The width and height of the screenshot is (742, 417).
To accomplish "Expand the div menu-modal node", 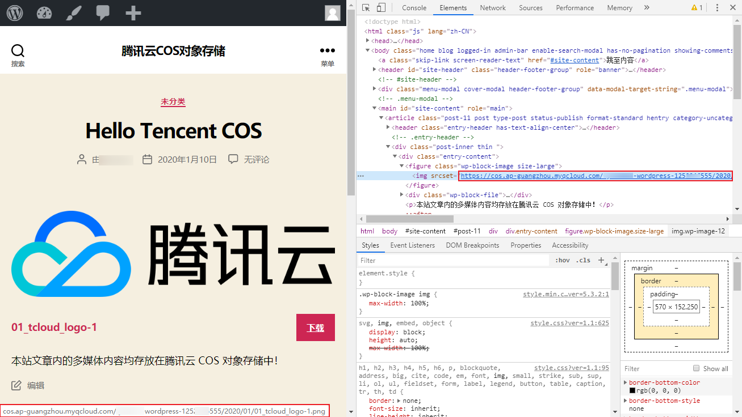I will pos(375,89).
